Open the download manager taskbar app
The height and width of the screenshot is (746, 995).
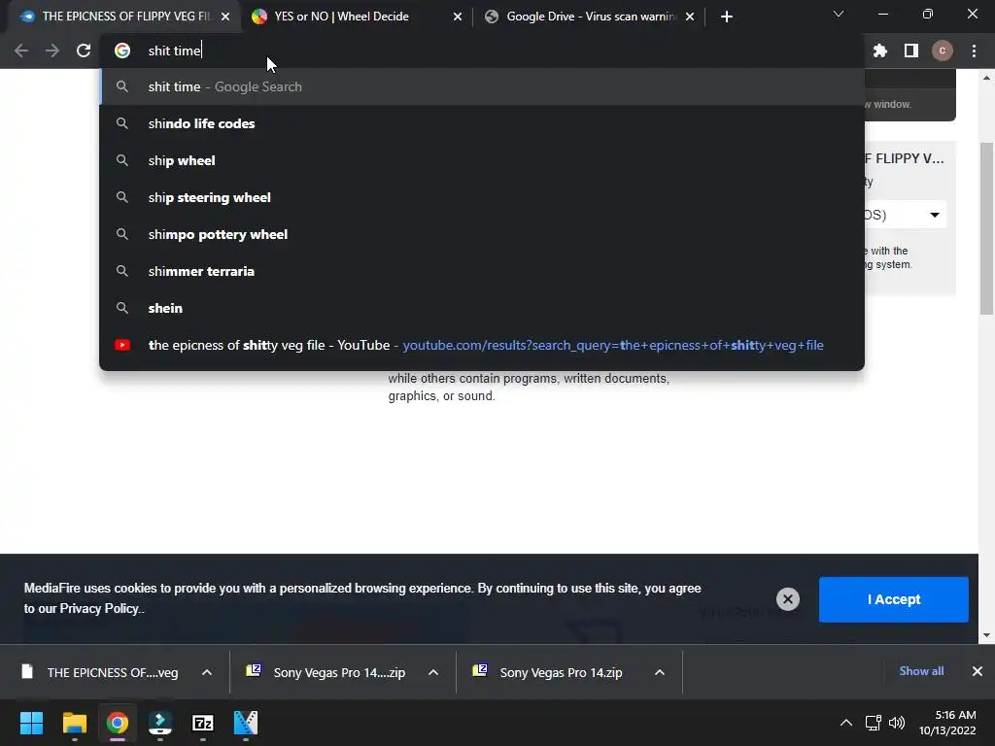tap(160, 723)
